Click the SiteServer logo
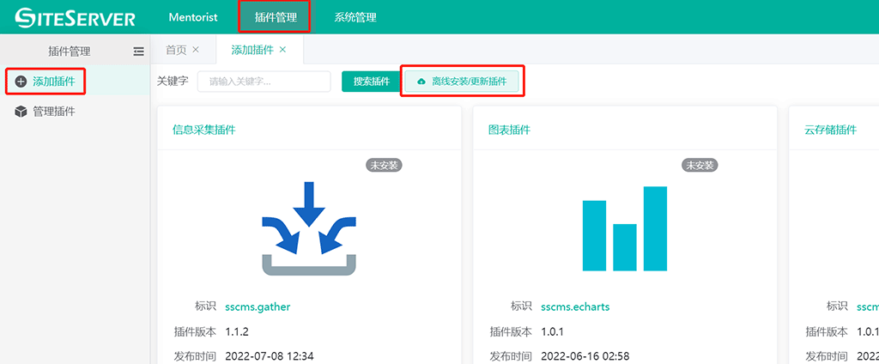879x364 pixels. tap(75, 17)
